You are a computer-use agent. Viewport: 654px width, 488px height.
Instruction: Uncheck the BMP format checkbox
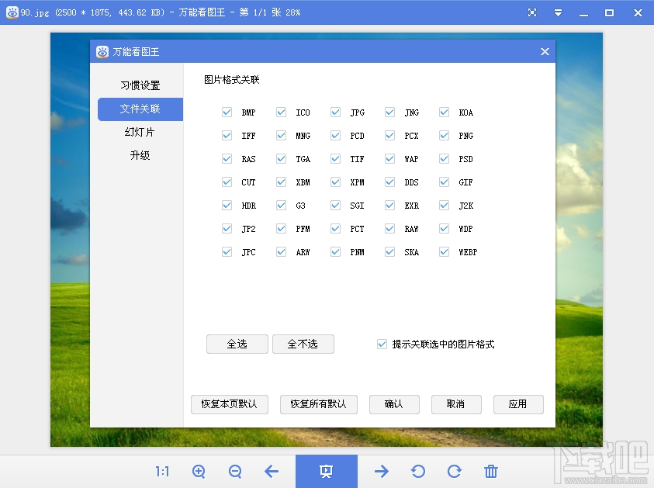click(x=227, y=112)
